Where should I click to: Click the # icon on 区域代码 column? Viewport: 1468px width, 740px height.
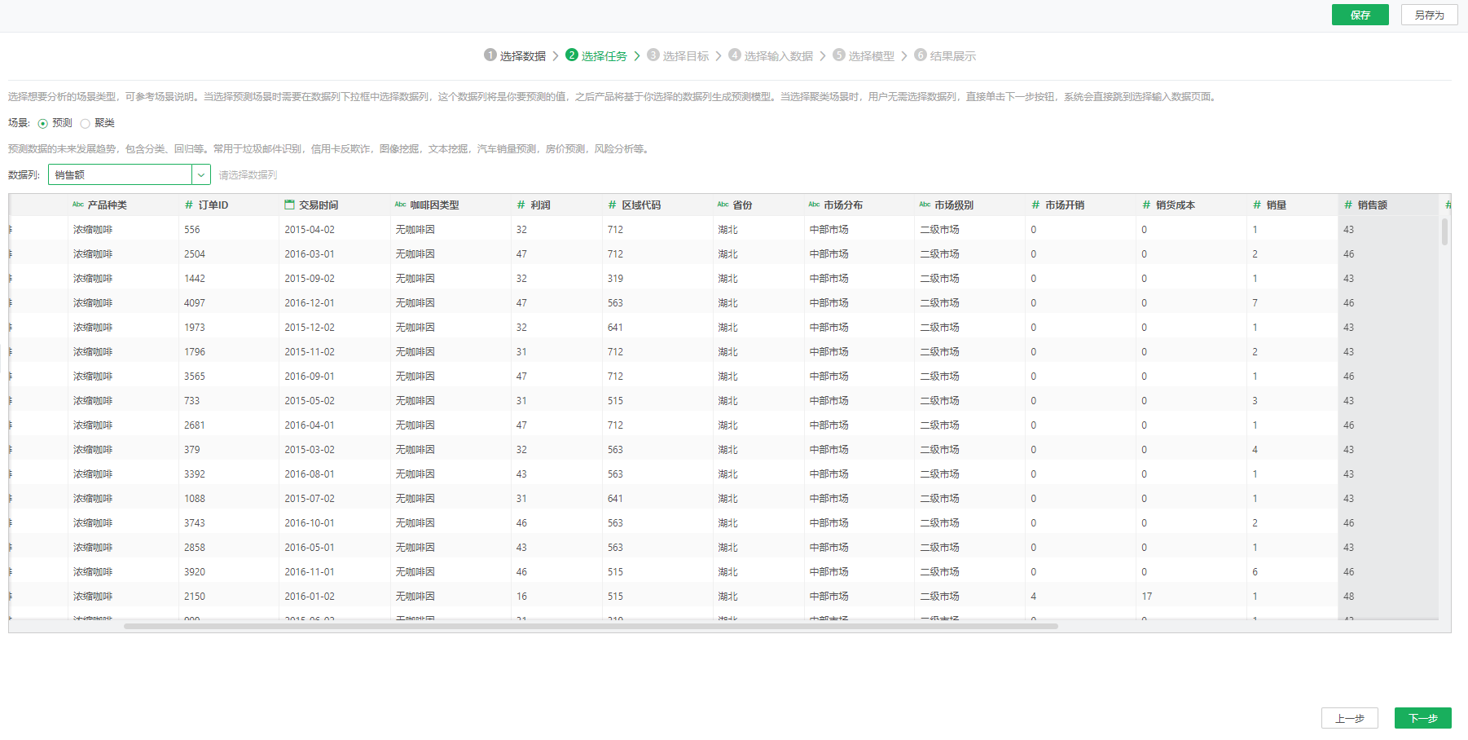(x=611, y=205)
